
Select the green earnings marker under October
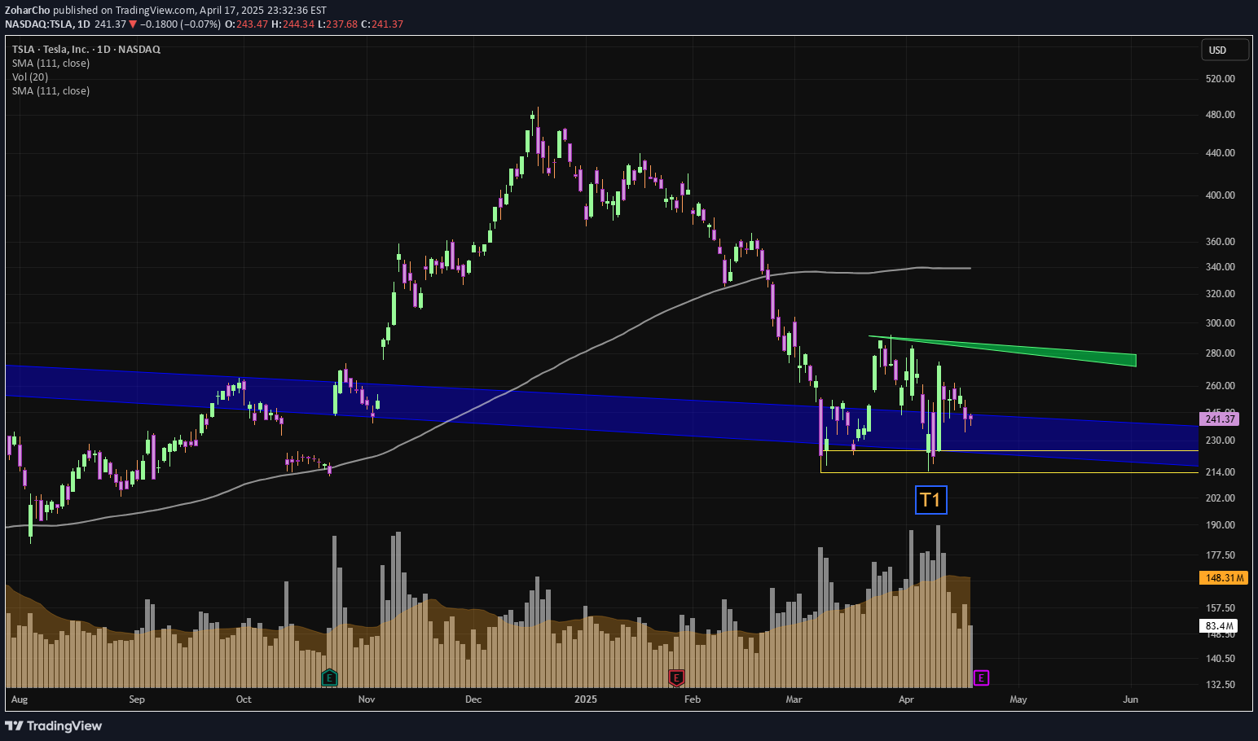[330, 677]
